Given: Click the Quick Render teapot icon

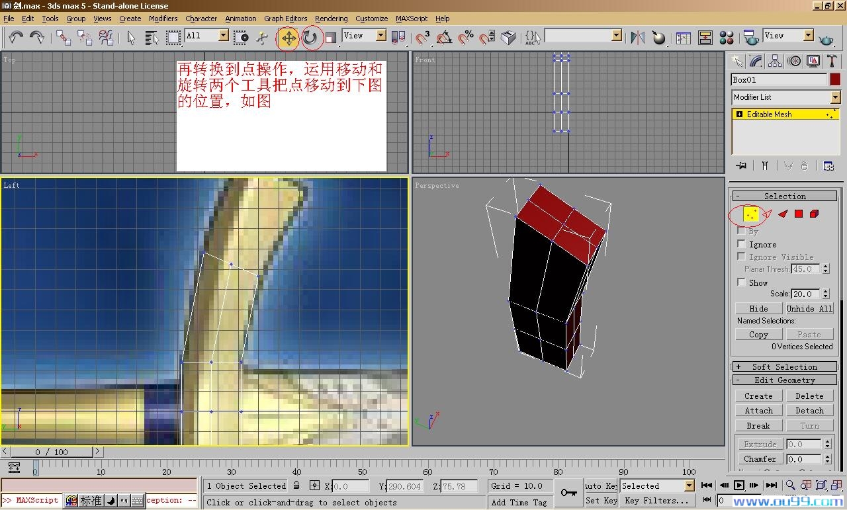Looking at the screenshot, I should [826, 39].
